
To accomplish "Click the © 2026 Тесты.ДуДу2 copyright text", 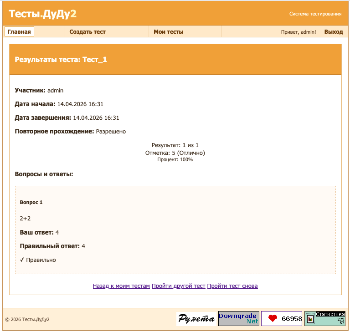I will tap(27, 319).
